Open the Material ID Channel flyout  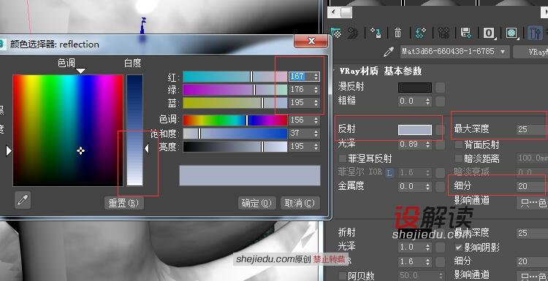pyautogui.click(x=490, y=33)
